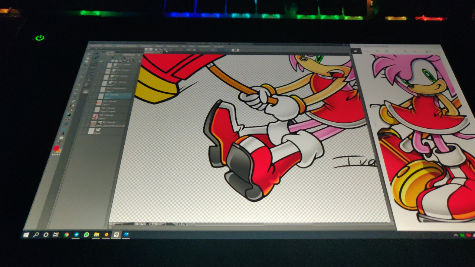The height and width of the screenshot is (267, 475).
Task: Select the Balloon tool ellipse icon
Action: pyautogui.click(x=62, y=138)
